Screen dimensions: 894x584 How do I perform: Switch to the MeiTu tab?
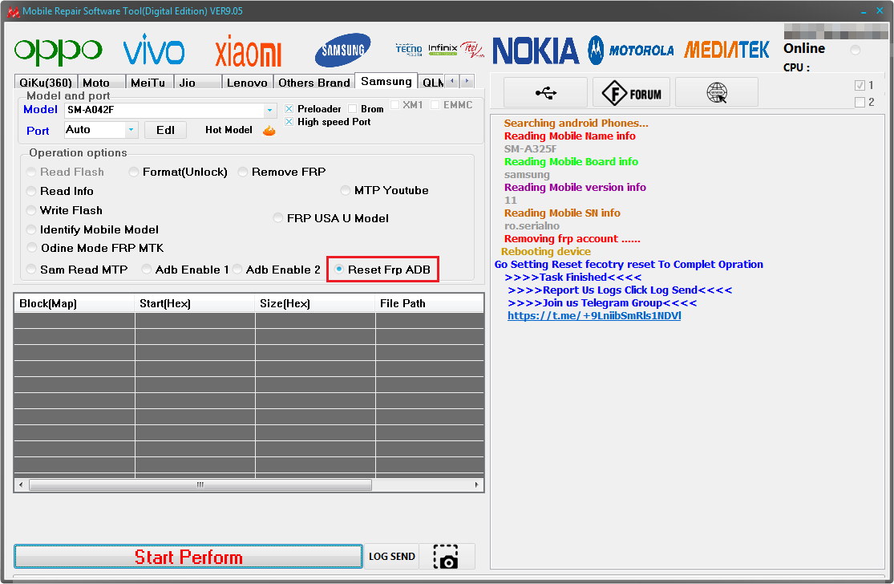pos(148,83)
